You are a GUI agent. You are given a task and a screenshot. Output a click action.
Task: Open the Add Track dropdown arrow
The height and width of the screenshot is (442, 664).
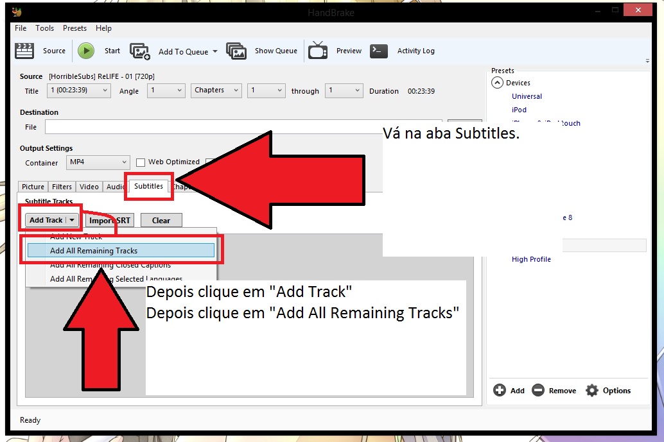coord(73,220)
